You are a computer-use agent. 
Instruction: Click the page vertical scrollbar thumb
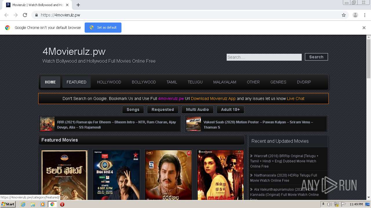click(369, 59)
